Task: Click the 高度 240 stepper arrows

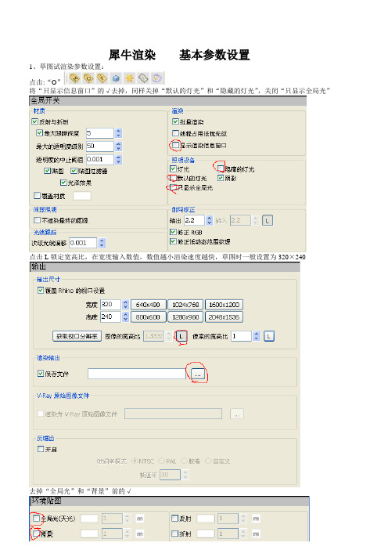Action: [125, 317]
